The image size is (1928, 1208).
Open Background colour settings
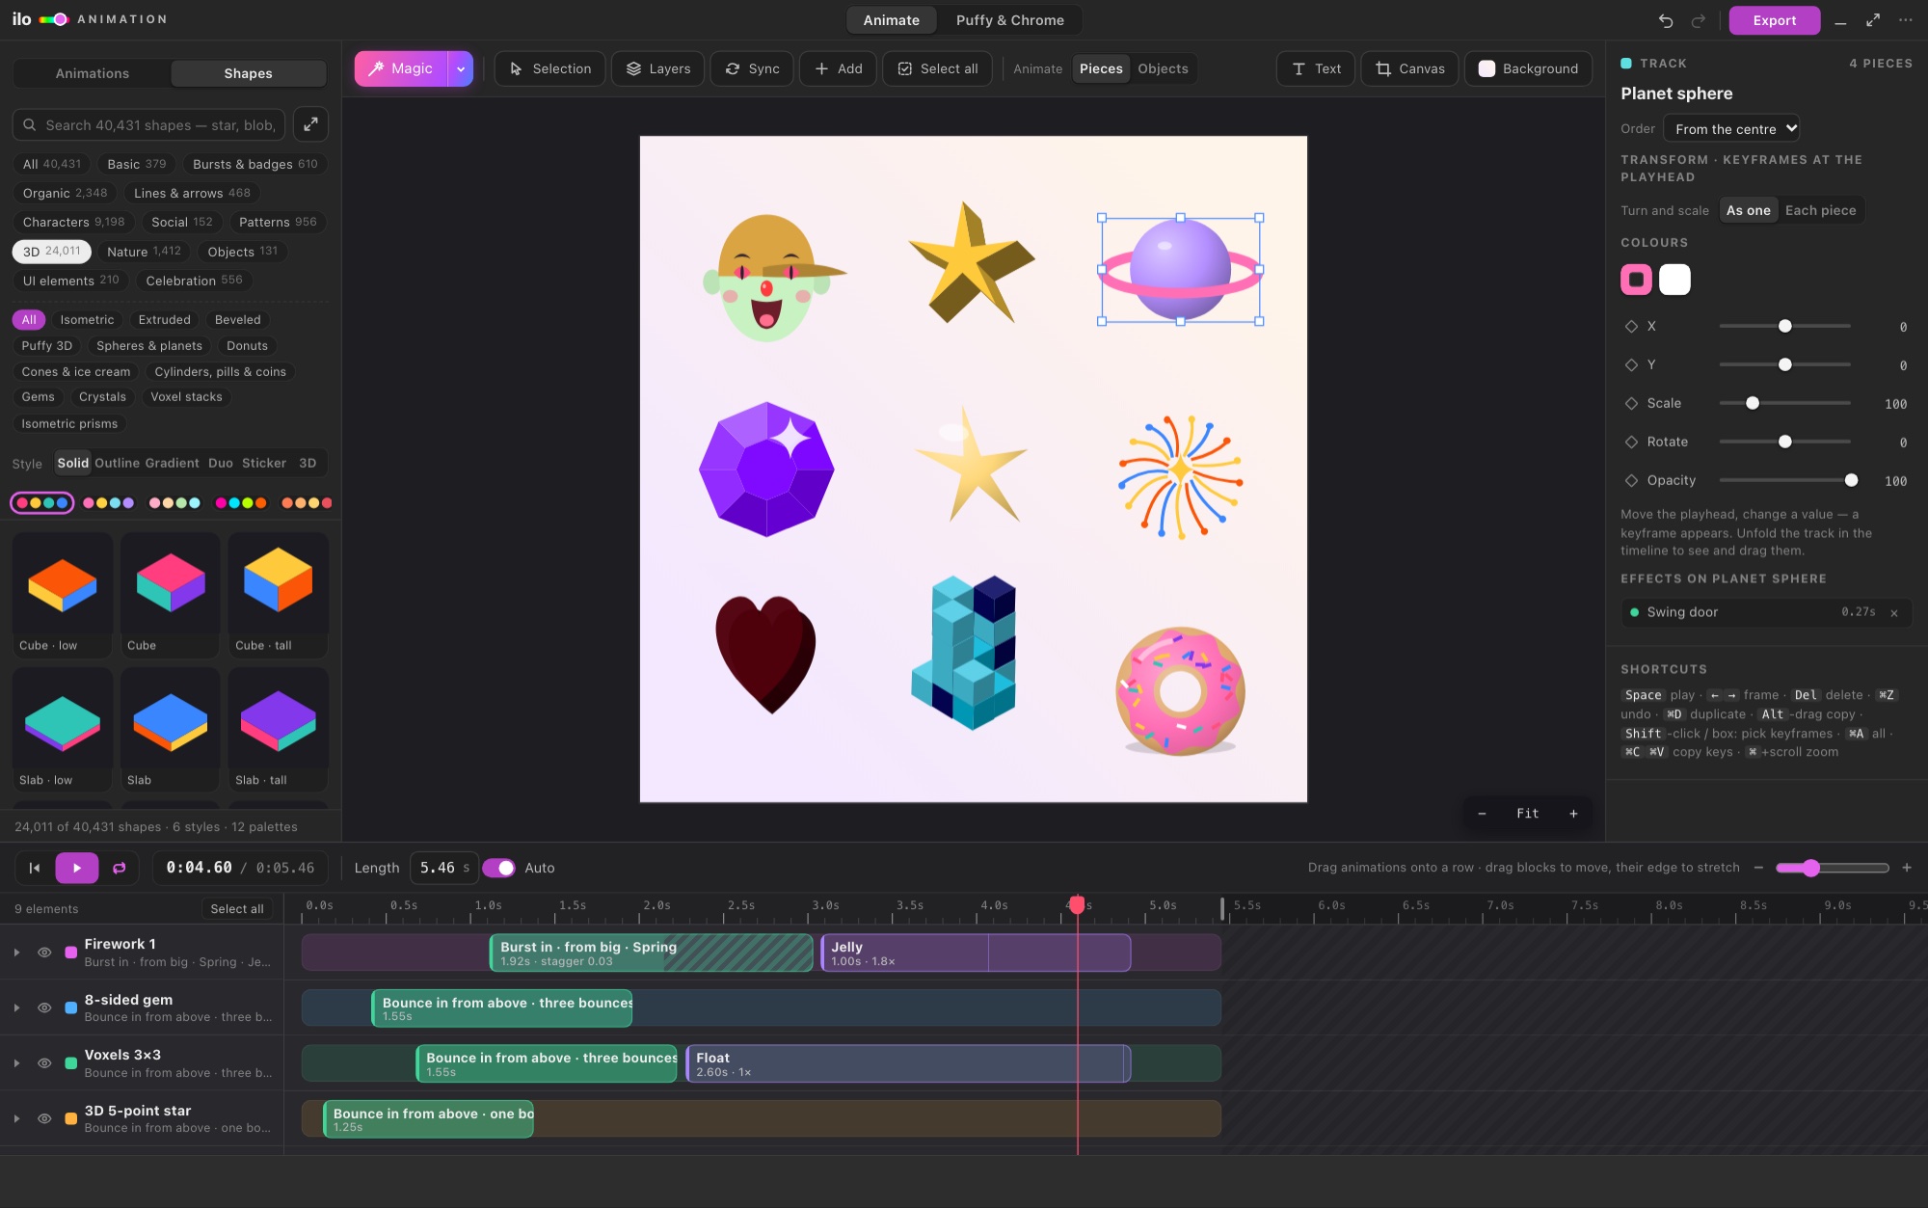(1528, 68)
